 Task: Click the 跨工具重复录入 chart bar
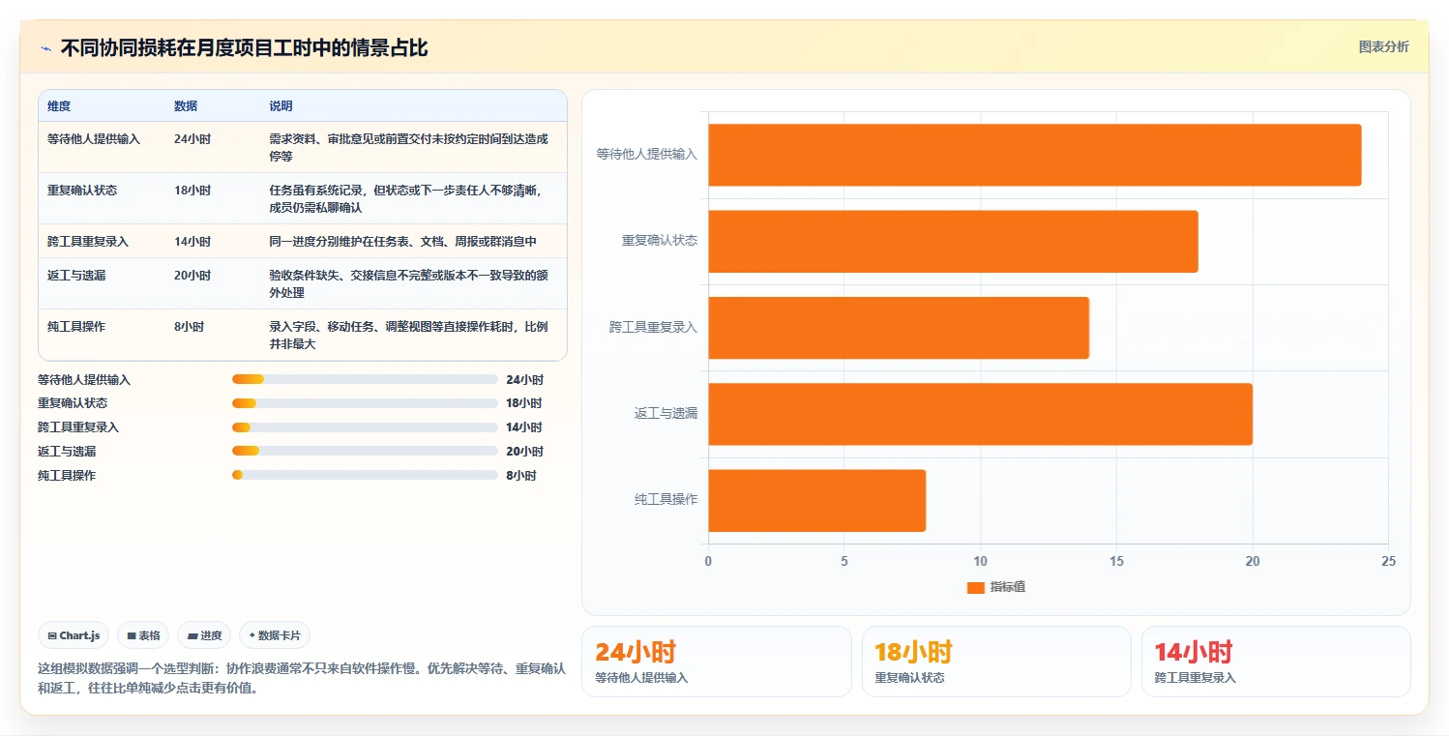pos(899,328)
